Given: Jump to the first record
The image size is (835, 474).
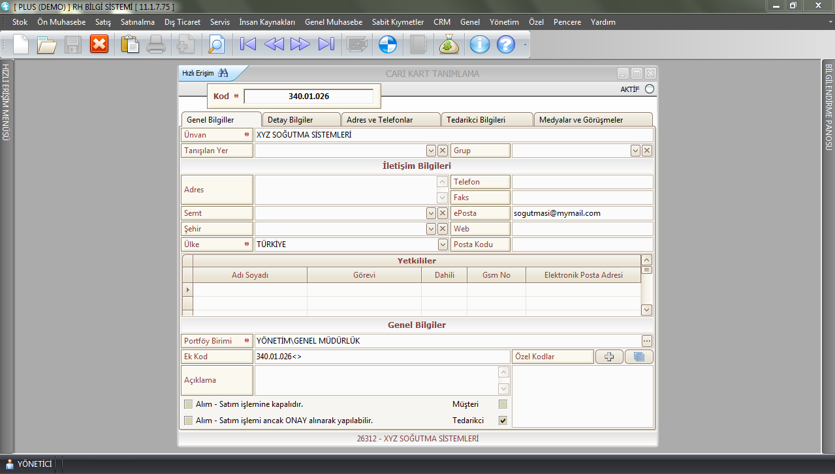Looking at the screenshot, I should point(248,44).
